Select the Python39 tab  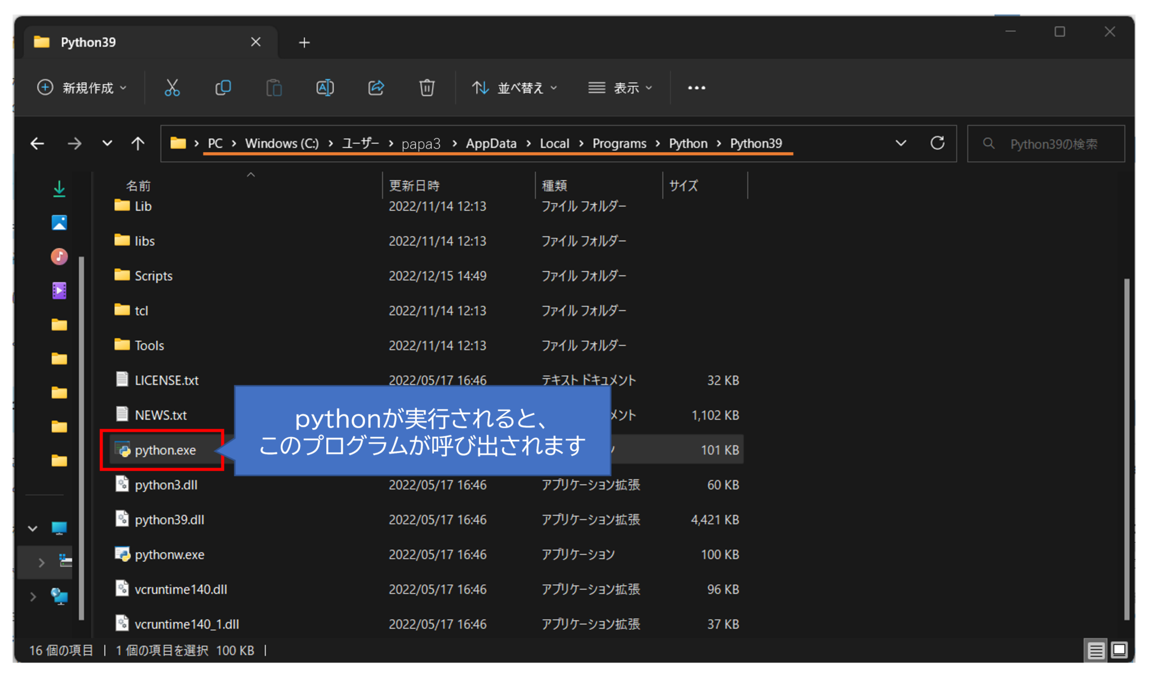click(88, 42)
